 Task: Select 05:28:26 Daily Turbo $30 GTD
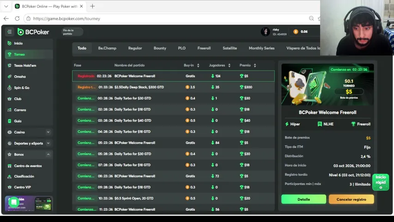coord(173,154)
